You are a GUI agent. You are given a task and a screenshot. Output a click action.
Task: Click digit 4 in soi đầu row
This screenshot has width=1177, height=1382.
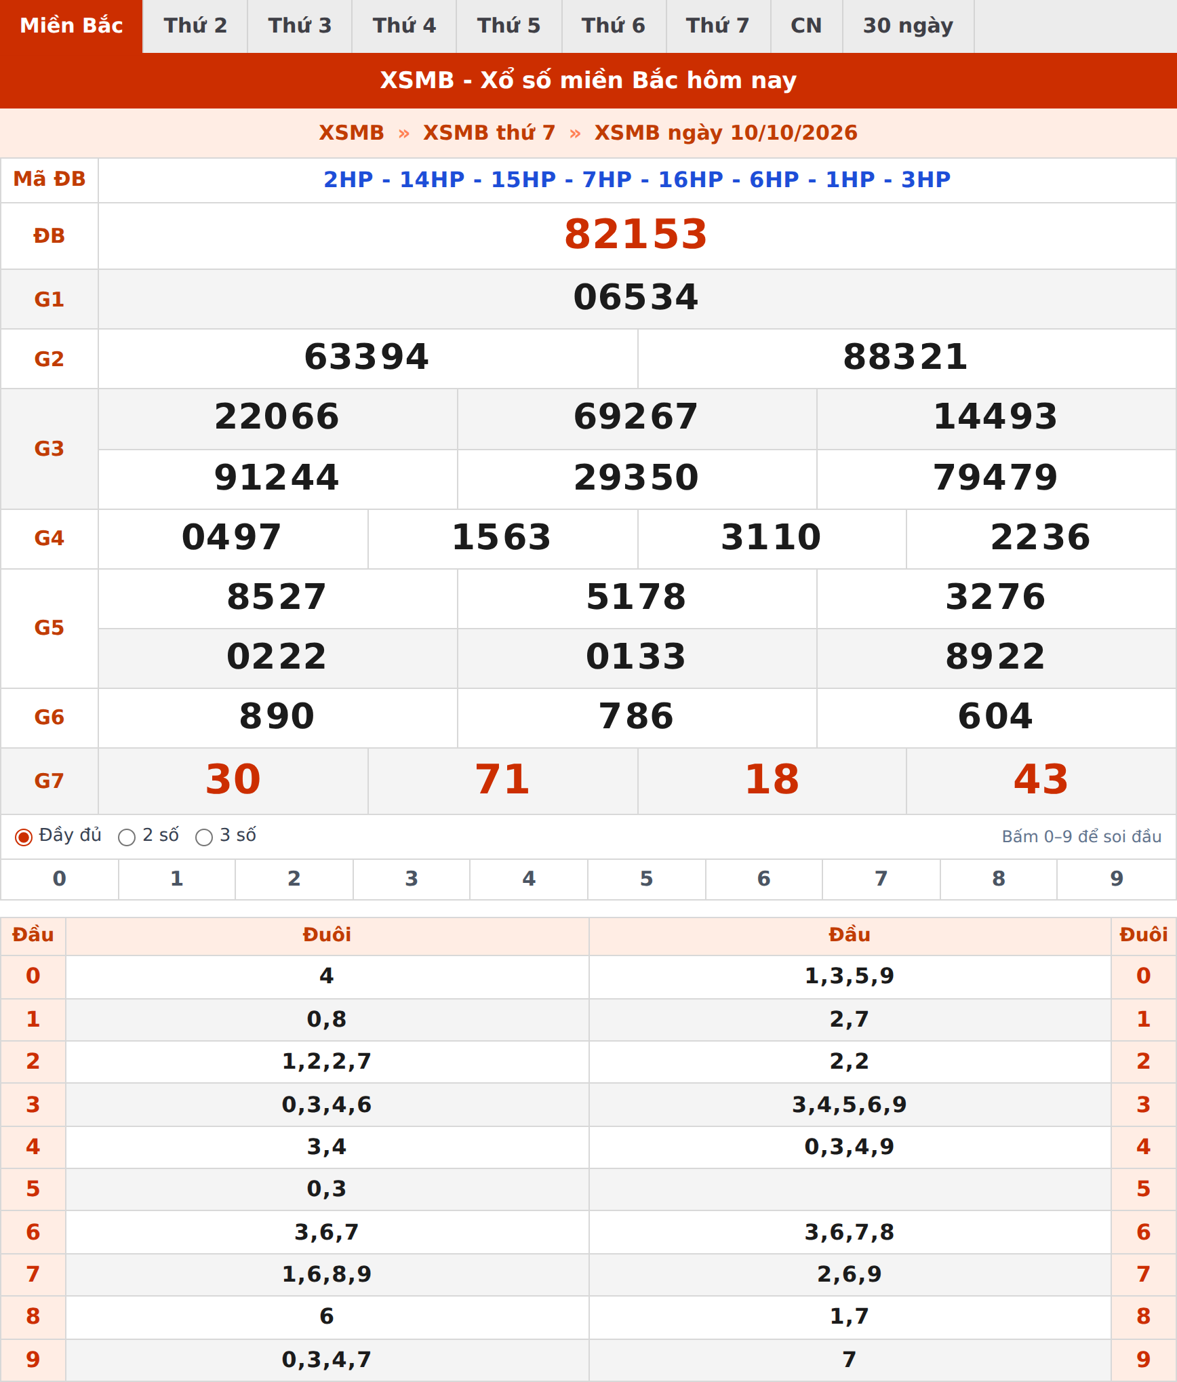(529, 880)
